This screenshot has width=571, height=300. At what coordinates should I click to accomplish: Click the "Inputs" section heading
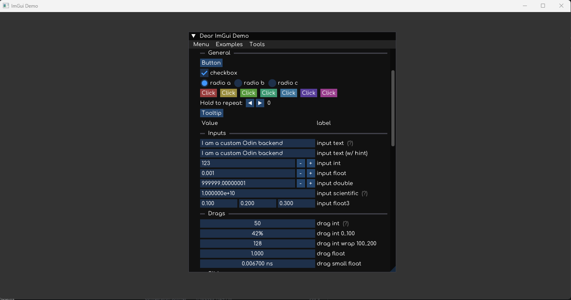click(217, 133)
